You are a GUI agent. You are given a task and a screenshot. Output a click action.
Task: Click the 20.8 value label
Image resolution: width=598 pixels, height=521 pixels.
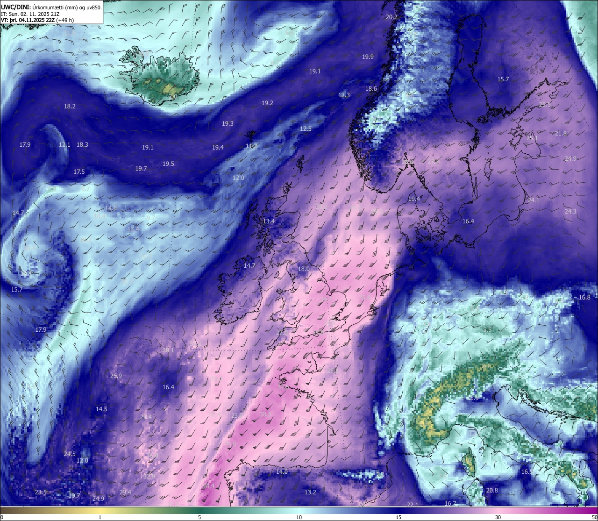coord(492,490)
